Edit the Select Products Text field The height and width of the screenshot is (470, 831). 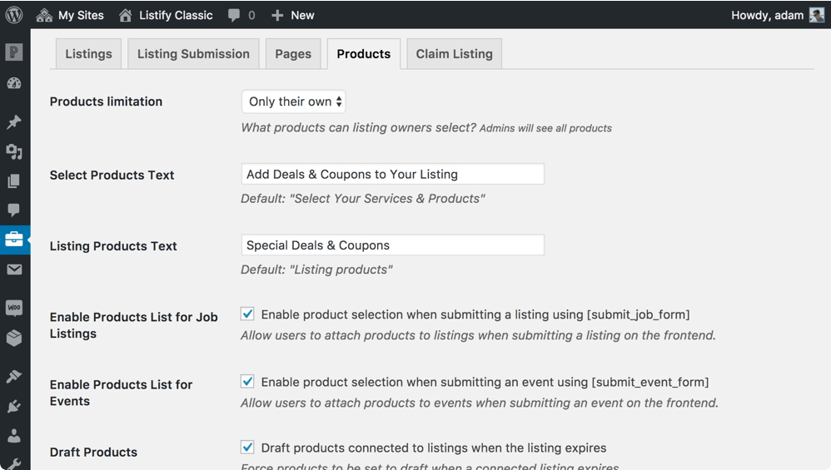click(x=393, y=174)
